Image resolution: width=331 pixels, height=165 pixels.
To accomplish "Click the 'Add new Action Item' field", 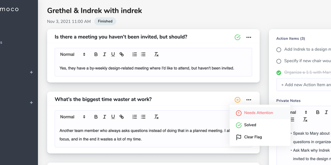I will click(x=304, y=85).
